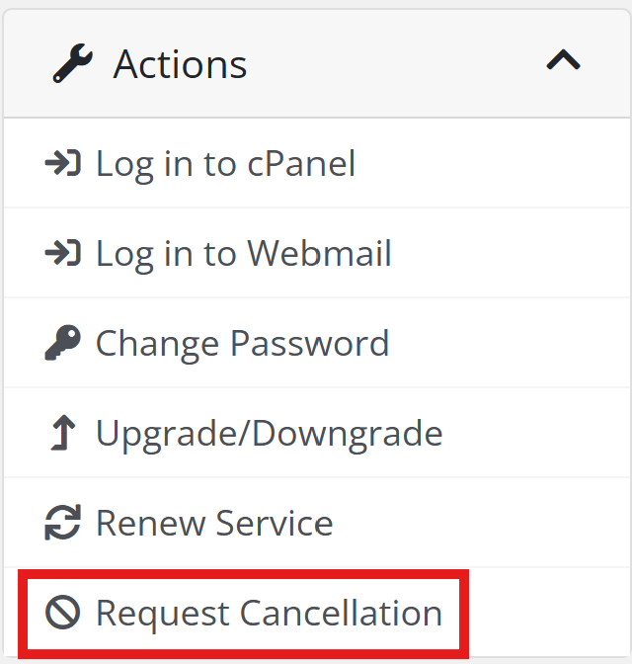Select the Change Password menu entry
Image resolution: width=632 pixels, height=664 pixels.
(242, 343)
